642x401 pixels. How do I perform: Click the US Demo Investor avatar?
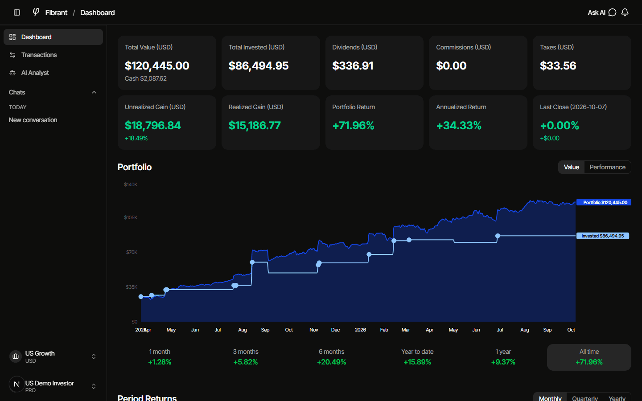[x=16, y=384]
